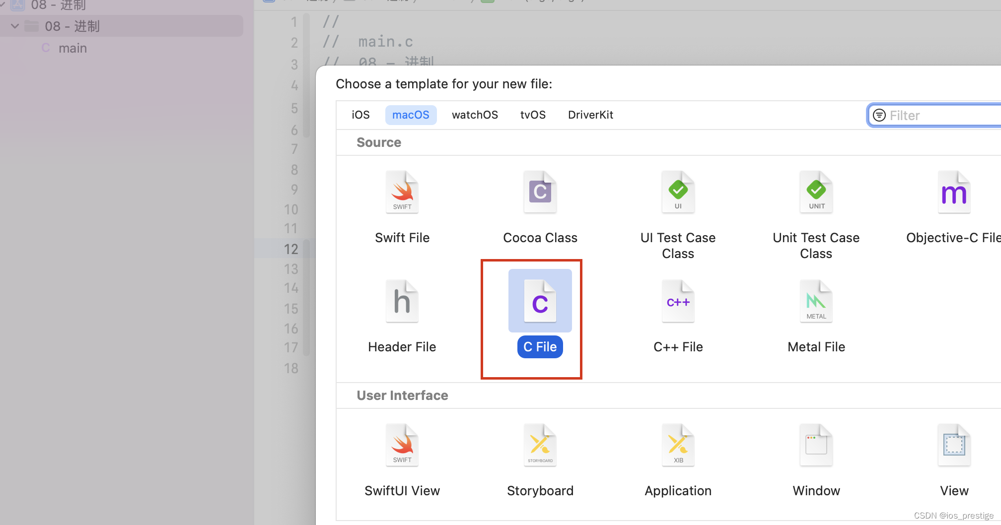The height and width of the screenshot is (525, 1001).
Task: Select the Storyboard template icon
Action: point(540,445)
